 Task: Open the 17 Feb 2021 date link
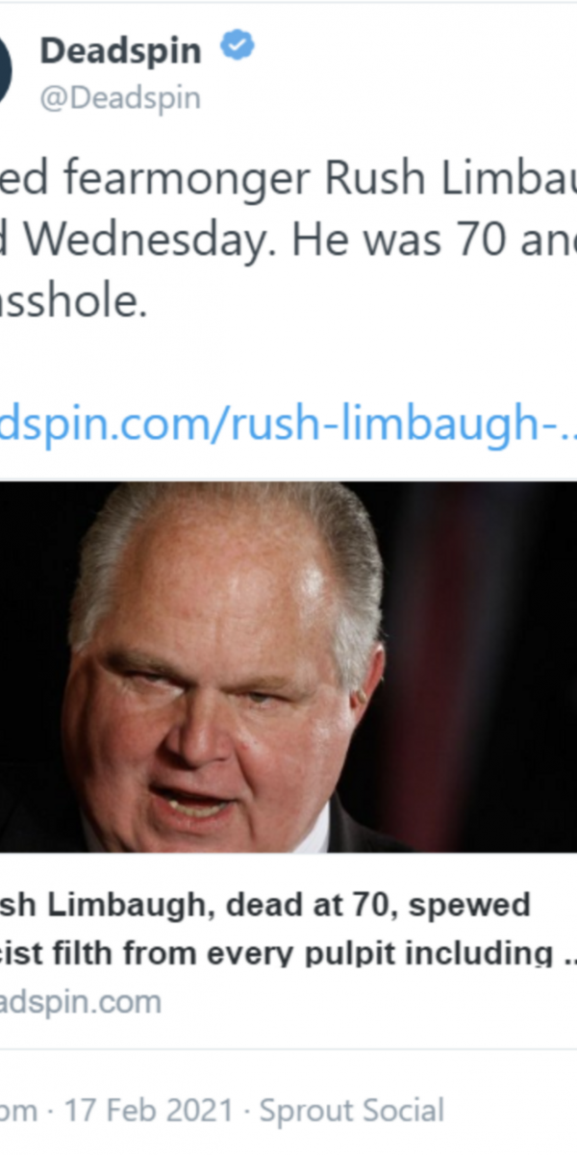click(149, 1110)
